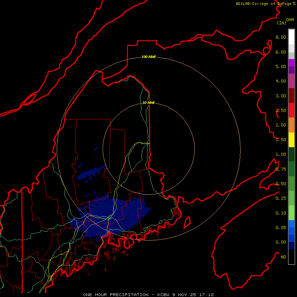Click the ONE HOUR PRECIPITATION title text
Viewport: 297px width, 297px height.
pos(116,295)
